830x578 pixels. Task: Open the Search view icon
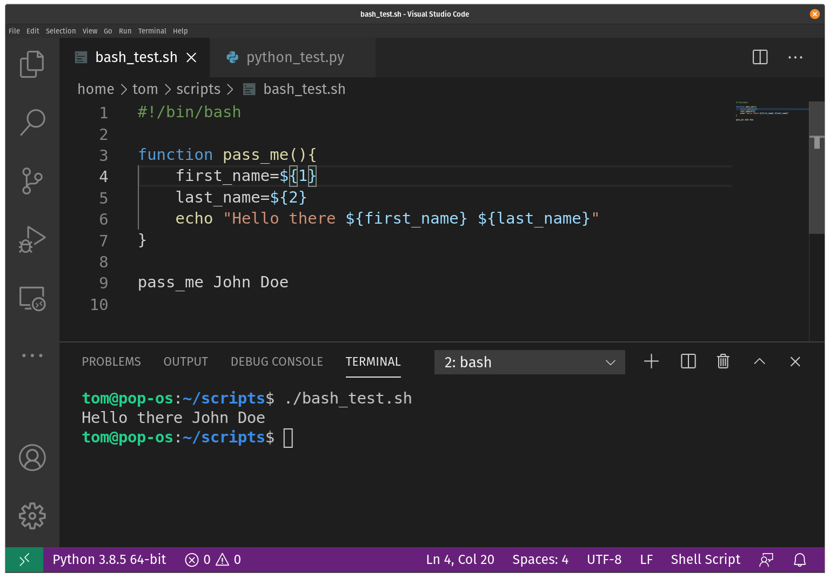pyautogui.click(x=32, y=122)
